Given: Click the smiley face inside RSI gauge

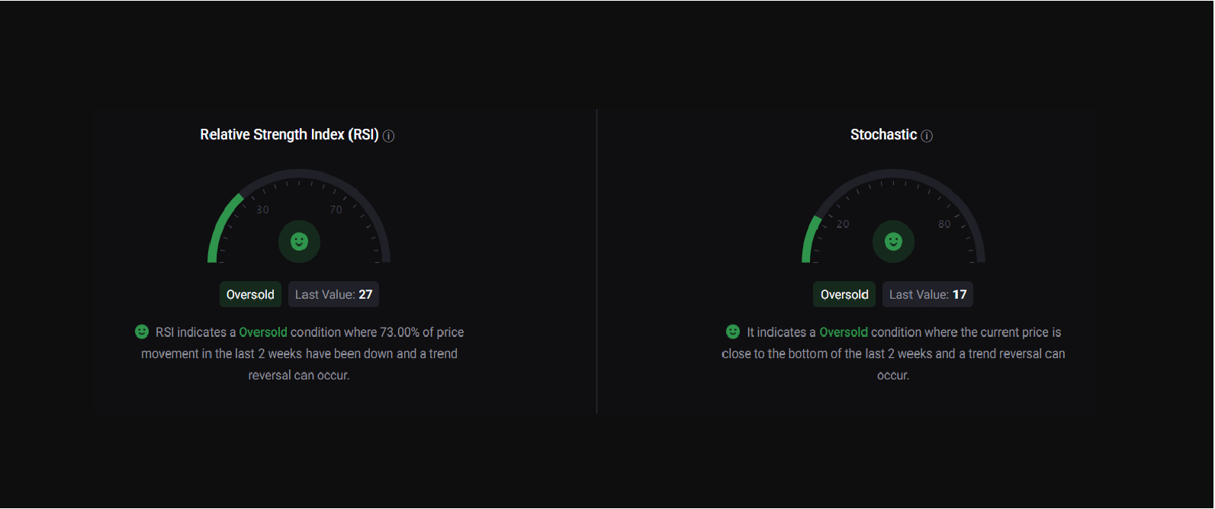Looking at the screenshot, I should point(299,242).
